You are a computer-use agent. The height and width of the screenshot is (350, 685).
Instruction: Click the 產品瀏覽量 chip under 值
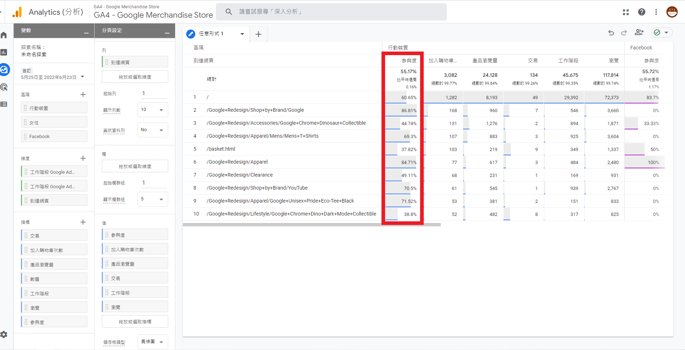135,263
